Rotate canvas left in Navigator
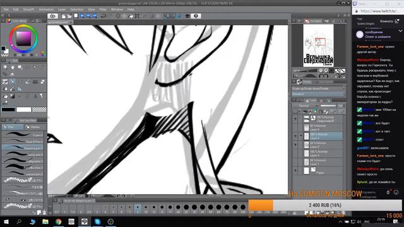 tap(321, 76)
